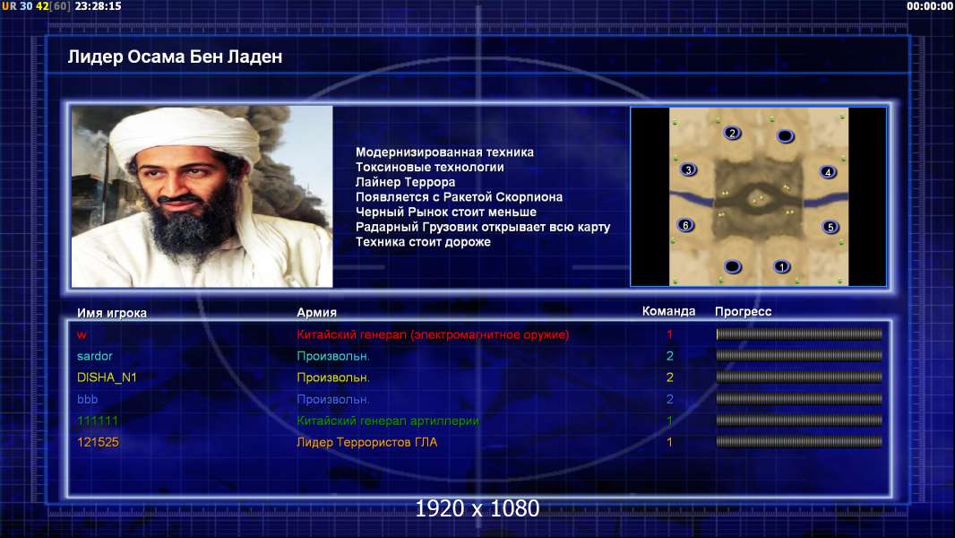This screenshot has width=955, height=538.
Task: Click trait 'Техника стоит дороже'
Action: [423, 242]
